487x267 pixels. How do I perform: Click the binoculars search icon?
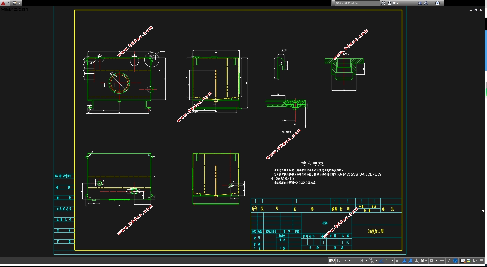click(x=383, y=3)
